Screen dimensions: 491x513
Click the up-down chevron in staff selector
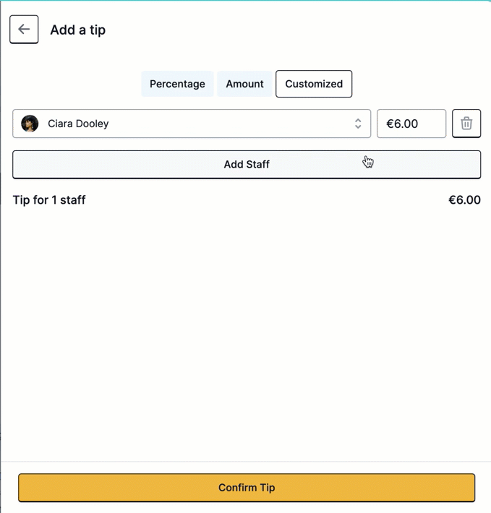tap(358, 124)
